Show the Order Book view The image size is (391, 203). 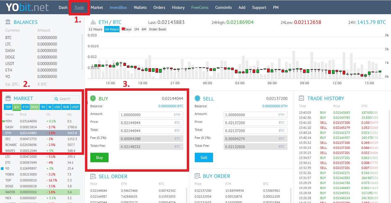tap(158, 29)
